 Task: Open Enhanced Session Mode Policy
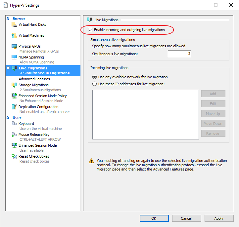[x=43, y=96]
